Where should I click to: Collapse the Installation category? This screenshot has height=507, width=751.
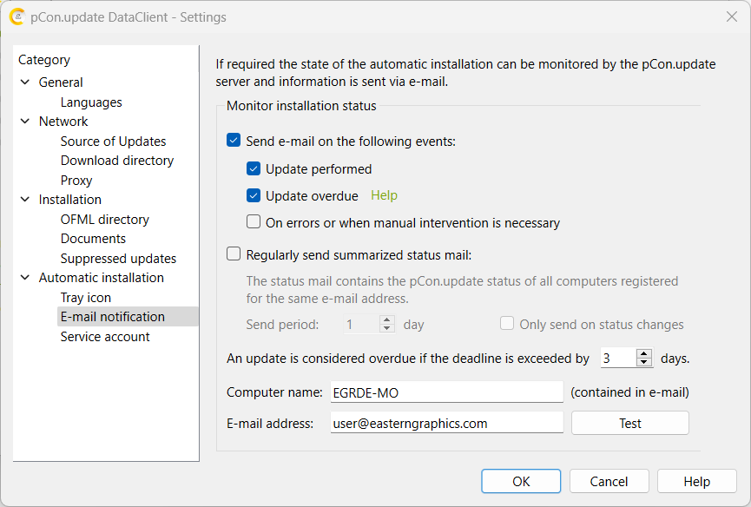[x=25, y=199]
